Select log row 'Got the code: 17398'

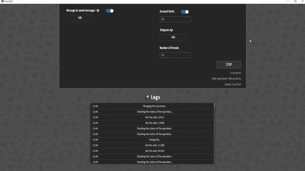[152, 145]
